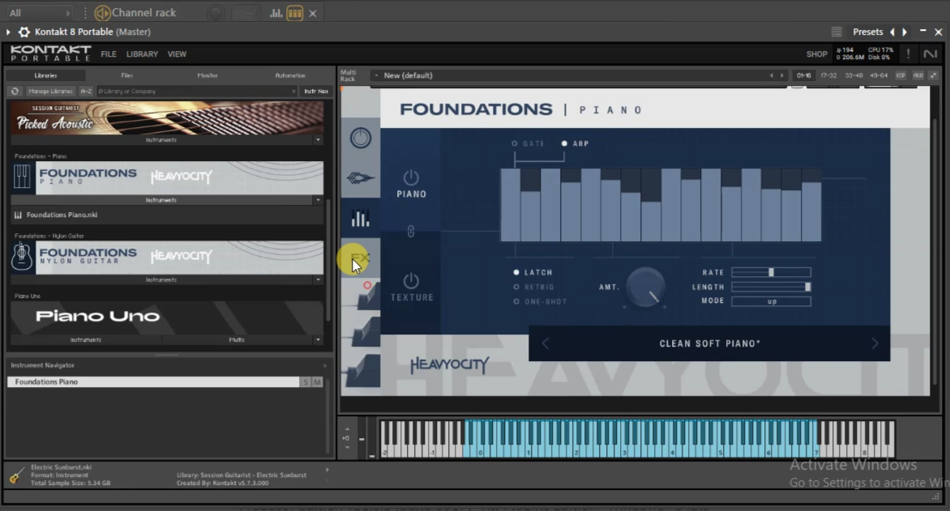Viewport: 950px width, 511px height.
Task: Select the RETRIG option
Action: coord(516,287)
